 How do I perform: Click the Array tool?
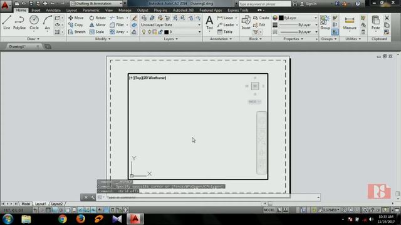tap(117, 32)
